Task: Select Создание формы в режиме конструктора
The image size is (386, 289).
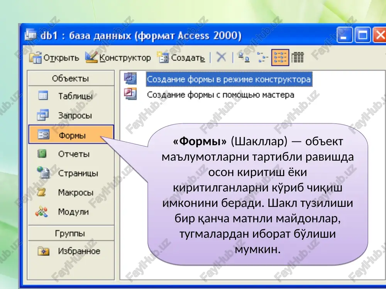Action: (229, 79)
